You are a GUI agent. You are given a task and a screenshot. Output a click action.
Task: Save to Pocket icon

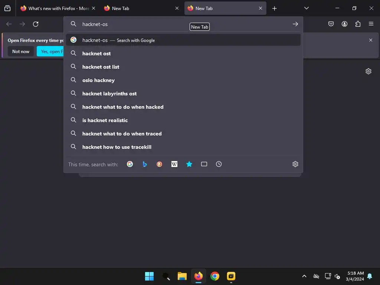pyautogui.click(x=331, y=24)
